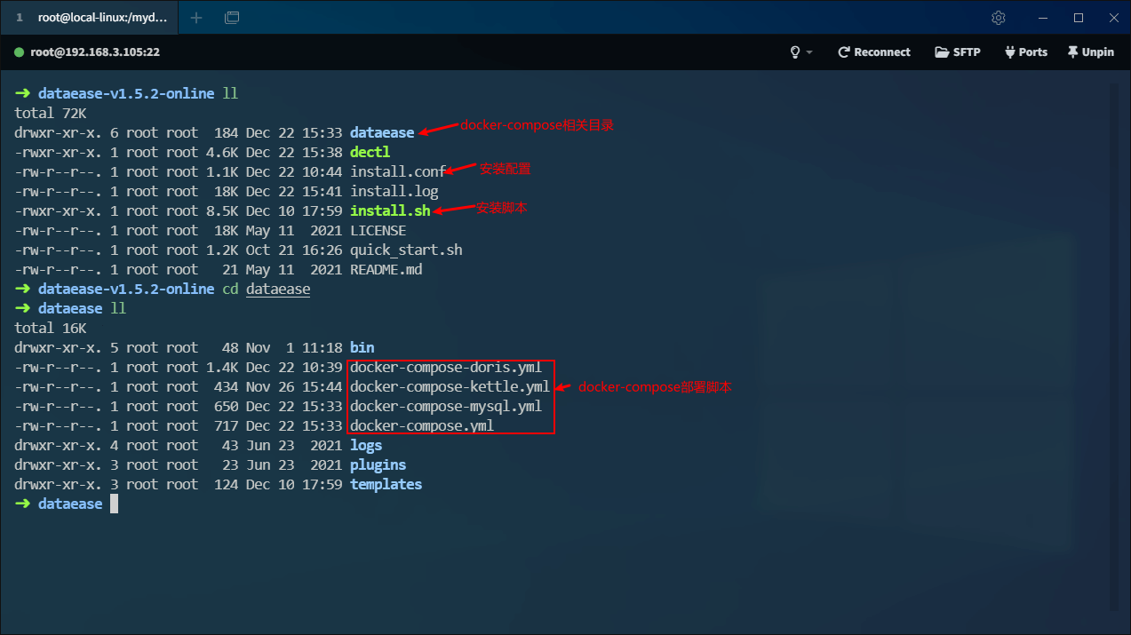
Task: Click the bin directory name
Action: (362, 347)
